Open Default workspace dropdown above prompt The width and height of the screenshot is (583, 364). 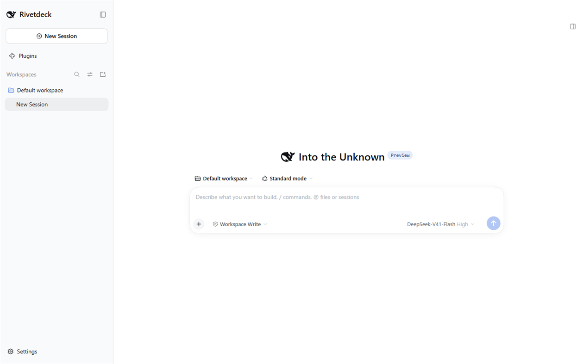coord(224,179)
